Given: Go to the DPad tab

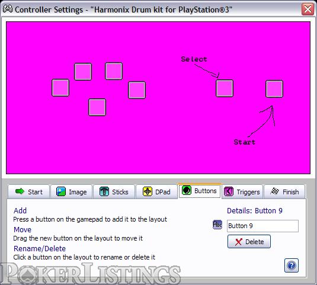Looking at the screenshot, I should 156,191.
